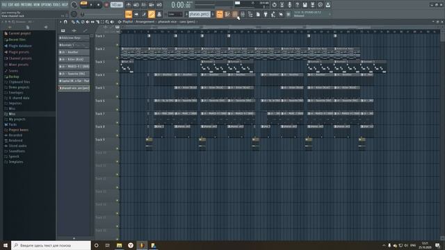
Task: Toggle the countdown before recording icon
Action: click(x=144, y=5)
